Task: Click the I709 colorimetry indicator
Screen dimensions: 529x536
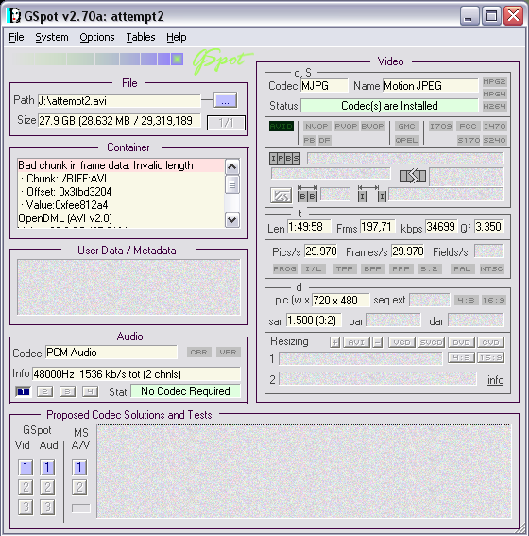Action: coord(441,126)
